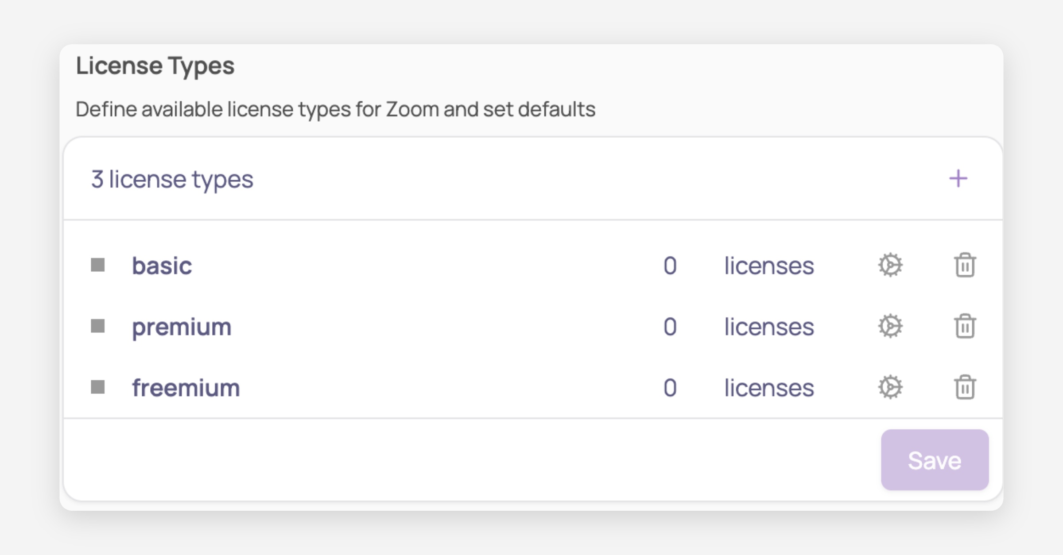Select the premium license name
1063x555 pixels.
click(182, 328)
